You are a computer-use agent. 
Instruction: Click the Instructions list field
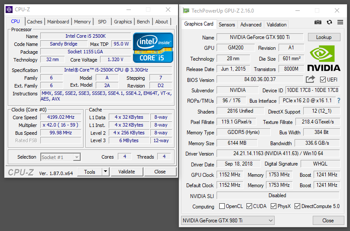point(107,96)
